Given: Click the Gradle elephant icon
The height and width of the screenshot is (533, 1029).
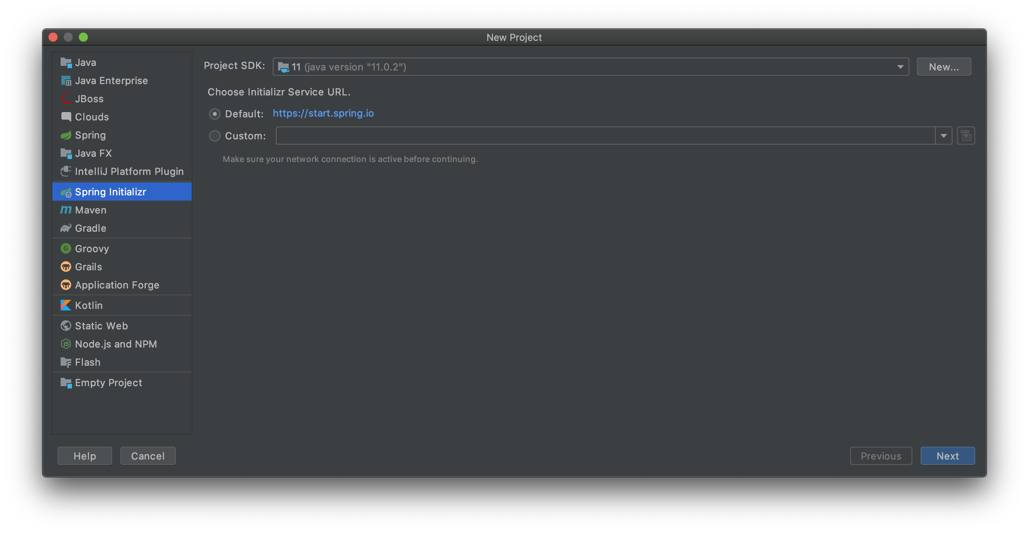Looking at the screenshot, I should click(x=66, y=228).
